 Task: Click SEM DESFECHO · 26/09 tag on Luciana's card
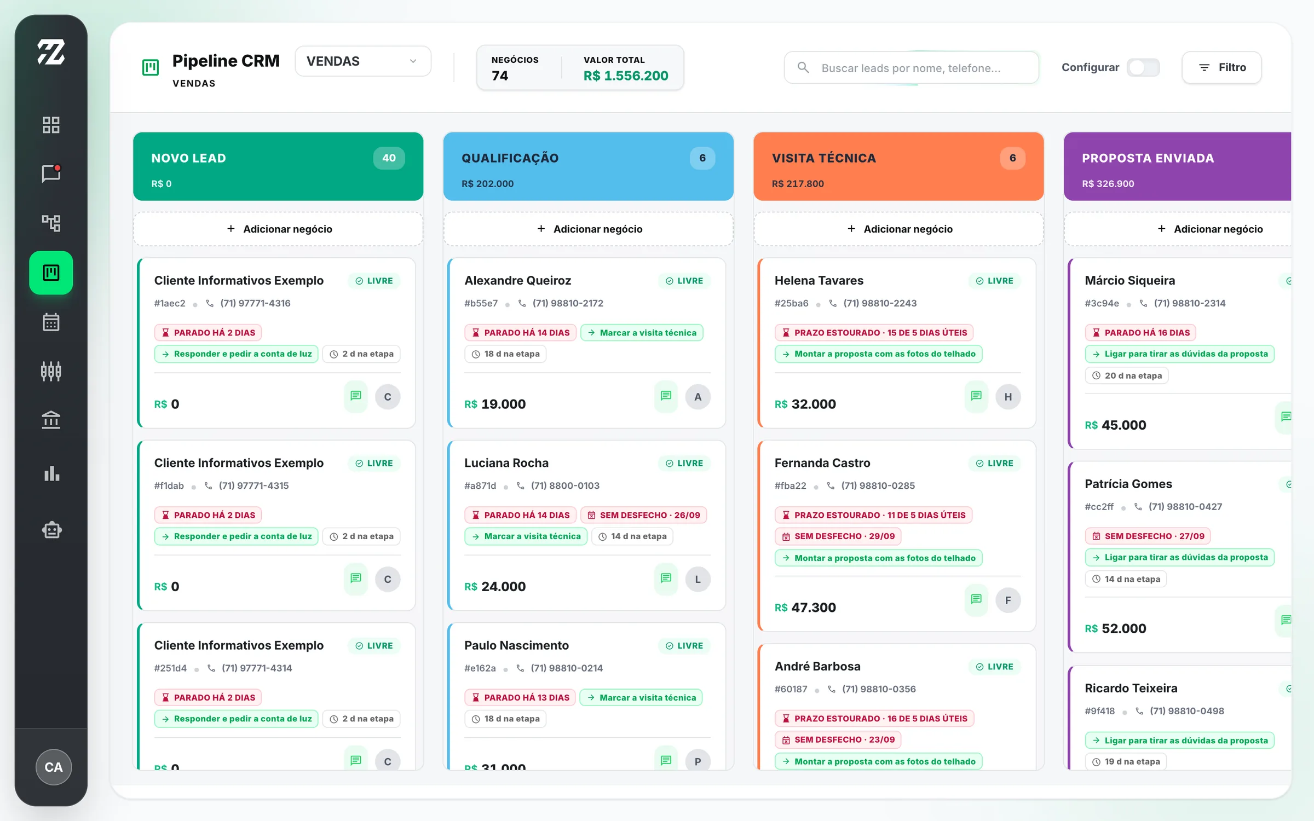tap(644, 515)
